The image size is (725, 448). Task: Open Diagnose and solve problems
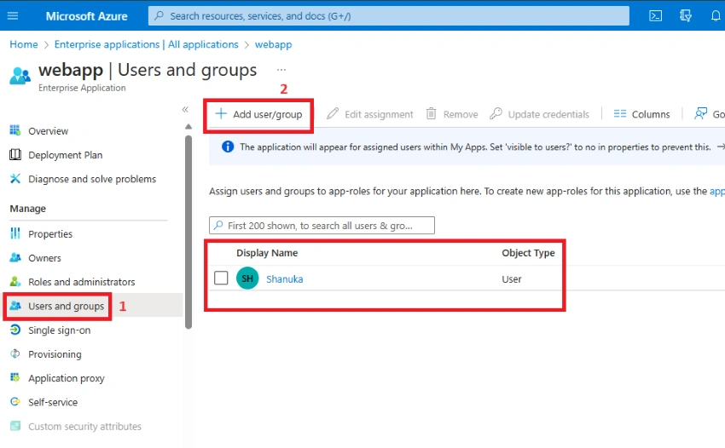coord(92,179)
